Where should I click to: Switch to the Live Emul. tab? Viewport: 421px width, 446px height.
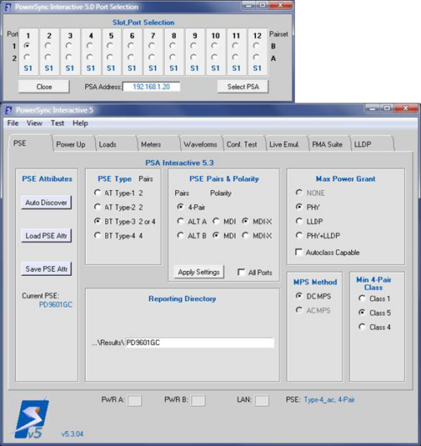(287, 144)
